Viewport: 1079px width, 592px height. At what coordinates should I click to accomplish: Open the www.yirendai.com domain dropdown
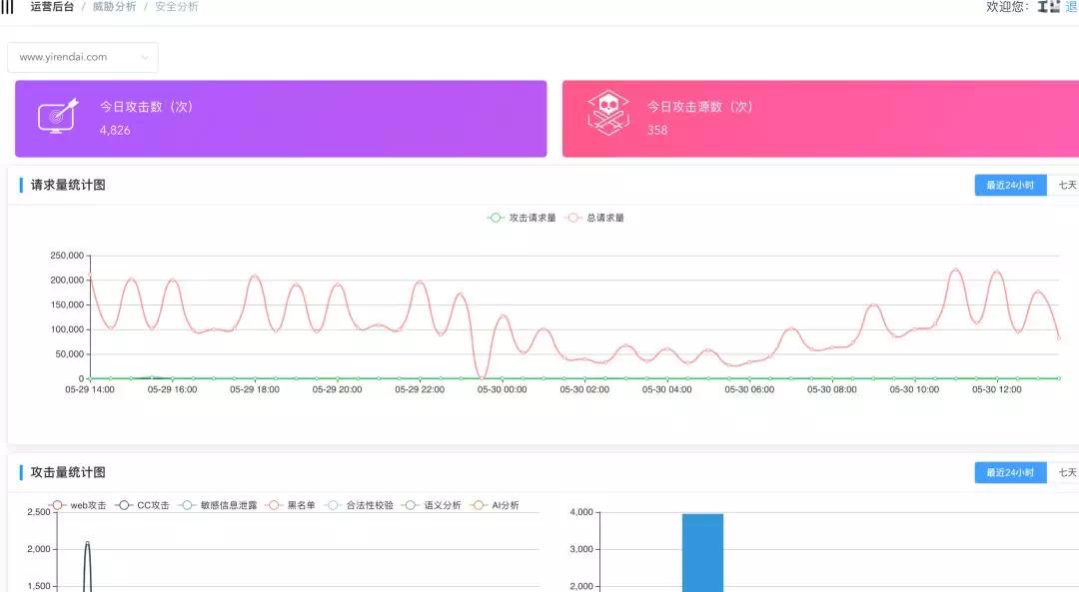click(82, 57)
